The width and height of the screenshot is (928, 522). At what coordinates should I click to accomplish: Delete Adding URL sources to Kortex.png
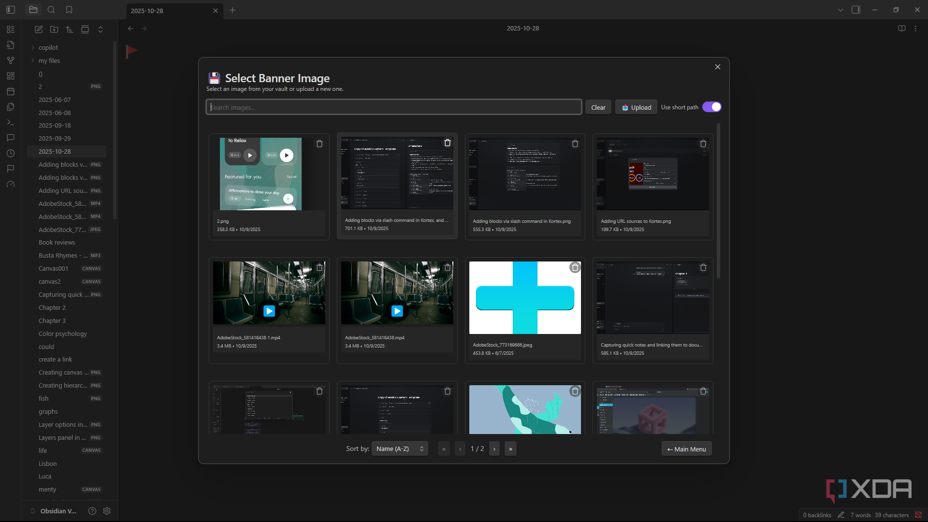coord(703,144)
